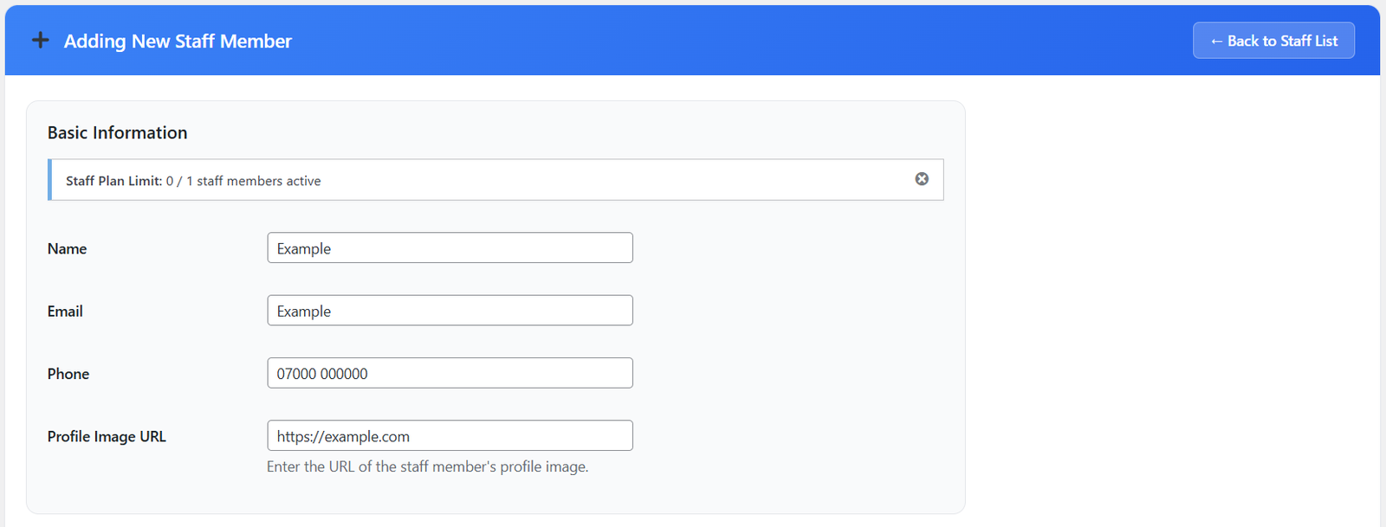Select the profile image helper text
The width and height of the screenshot is (1386, 527).
point(427,466)
